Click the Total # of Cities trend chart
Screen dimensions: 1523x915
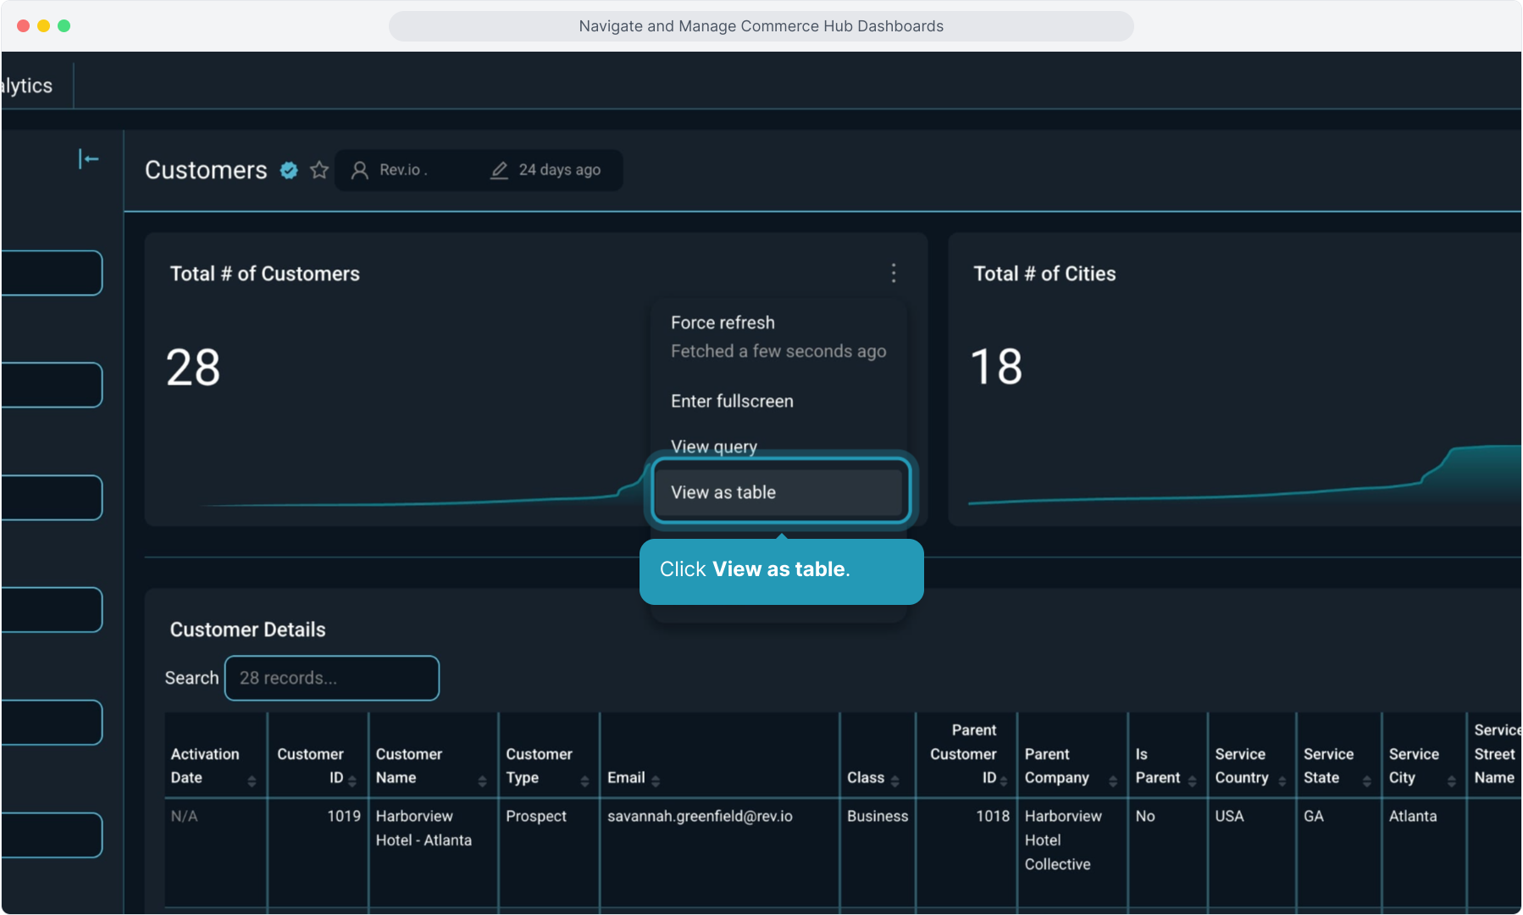click(1237, 483)
